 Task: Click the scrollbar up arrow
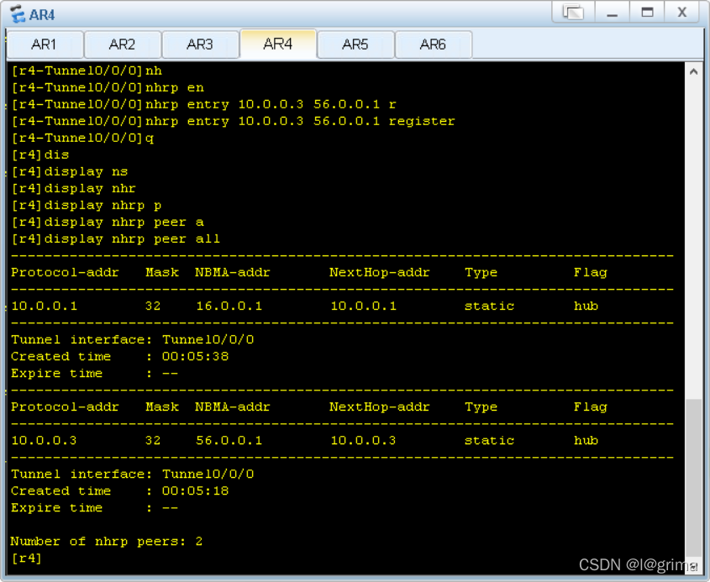click(x=694, y=70)
